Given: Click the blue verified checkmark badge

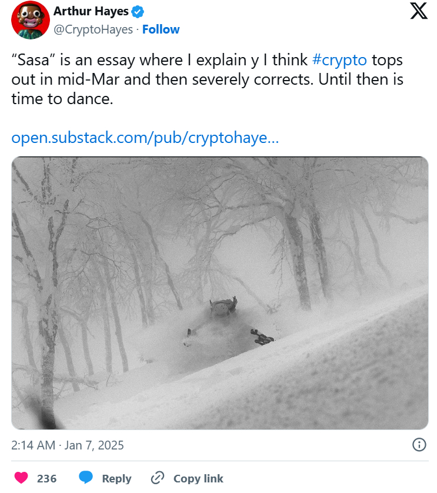Looking at the screenshot, I should [x=139, y=11].
